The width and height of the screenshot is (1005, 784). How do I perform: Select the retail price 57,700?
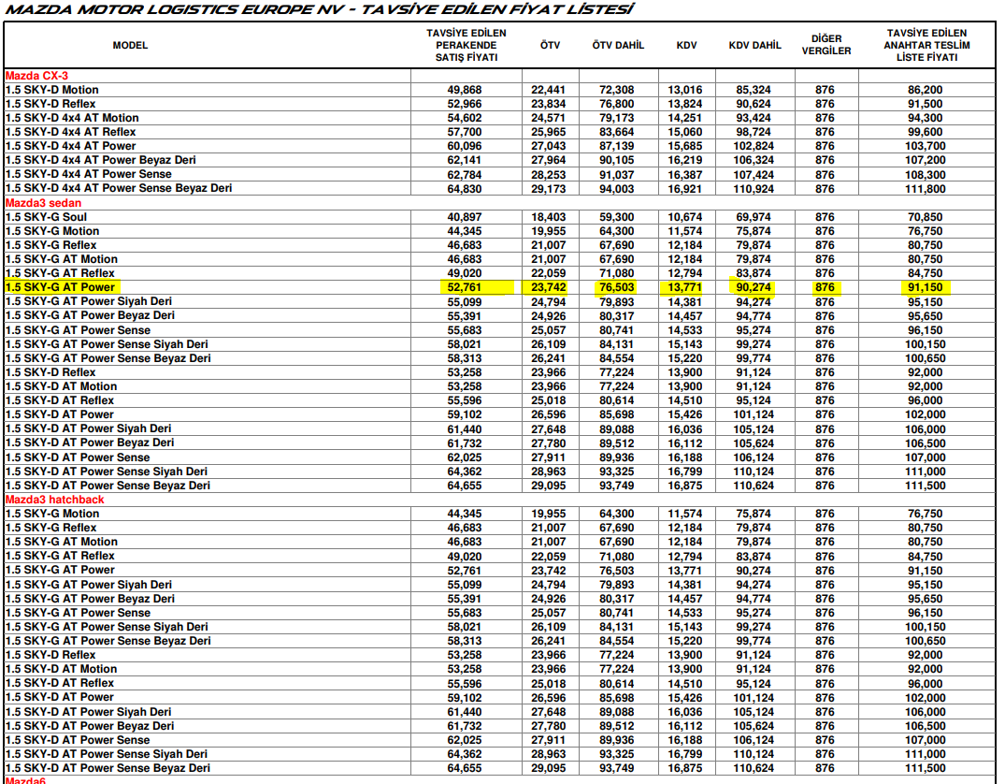tap(464, 132)
